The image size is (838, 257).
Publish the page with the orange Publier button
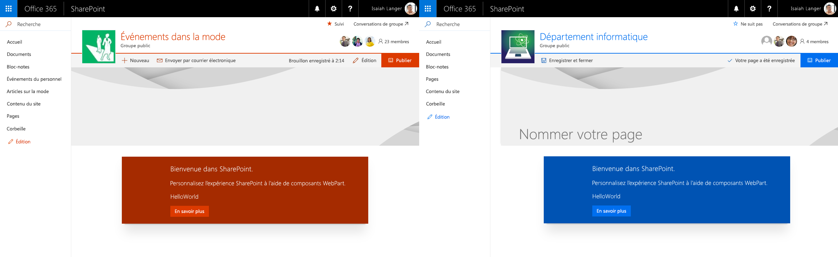(400, 60)
